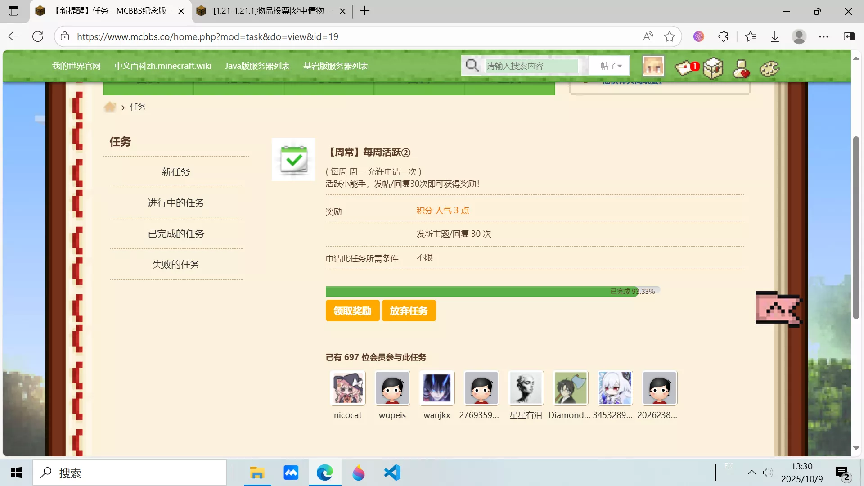This screenshot has height=486, width=864.
Task: Click the 放弃任务 button
Action: [409, 310]
